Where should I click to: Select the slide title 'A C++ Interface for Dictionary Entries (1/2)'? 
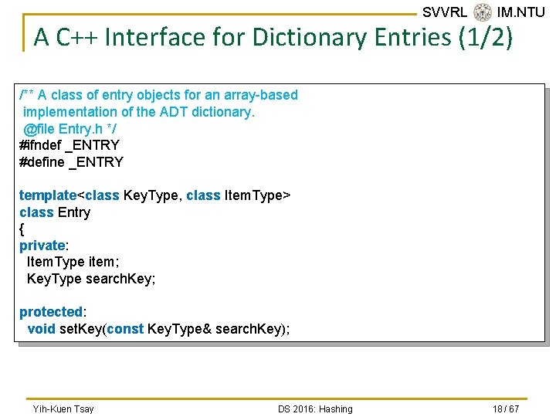pos(273,37)
